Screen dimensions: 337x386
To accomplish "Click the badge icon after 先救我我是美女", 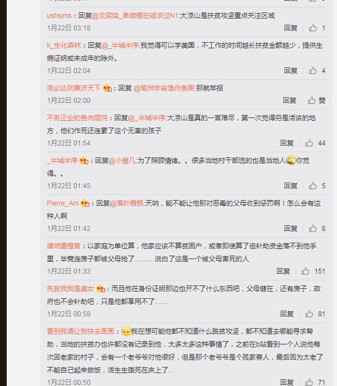I will click(x=101, y=288).
